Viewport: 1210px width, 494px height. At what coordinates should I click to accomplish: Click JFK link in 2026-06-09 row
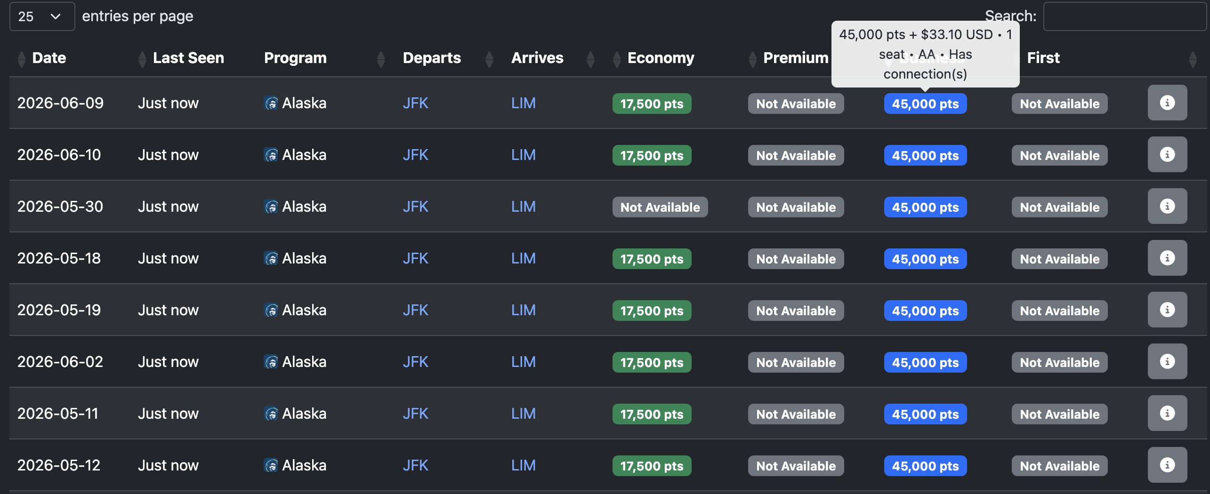pyautogui.click(x=415, y=103)
